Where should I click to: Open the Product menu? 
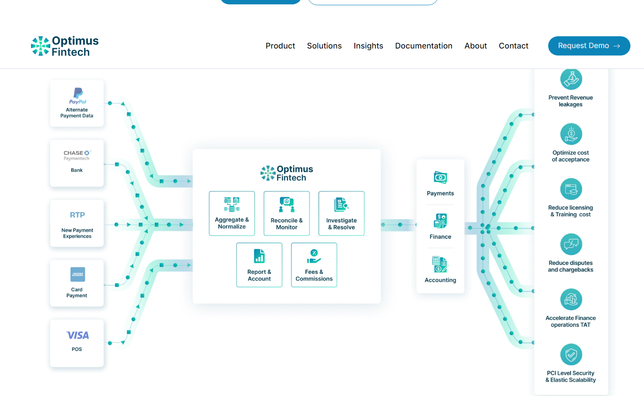(x=280, y=46)
